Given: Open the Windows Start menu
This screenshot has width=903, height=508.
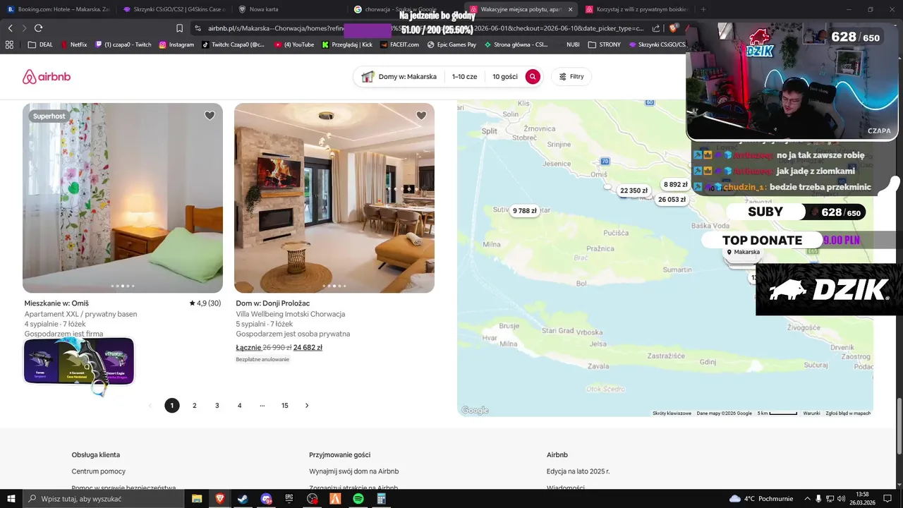Looking at the screenshot, I should [x=11, y=498].
